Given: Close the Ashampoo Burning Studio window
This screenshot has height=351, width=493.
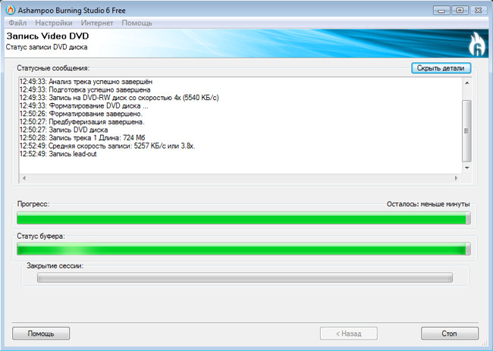Looking at the screenshot, I should 479,11.
